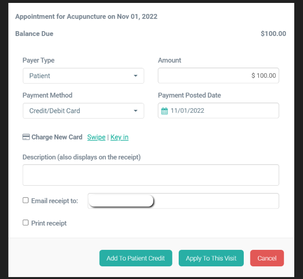Enable the Email receipt checkbox
303x279 pixels.
(26, 200)
